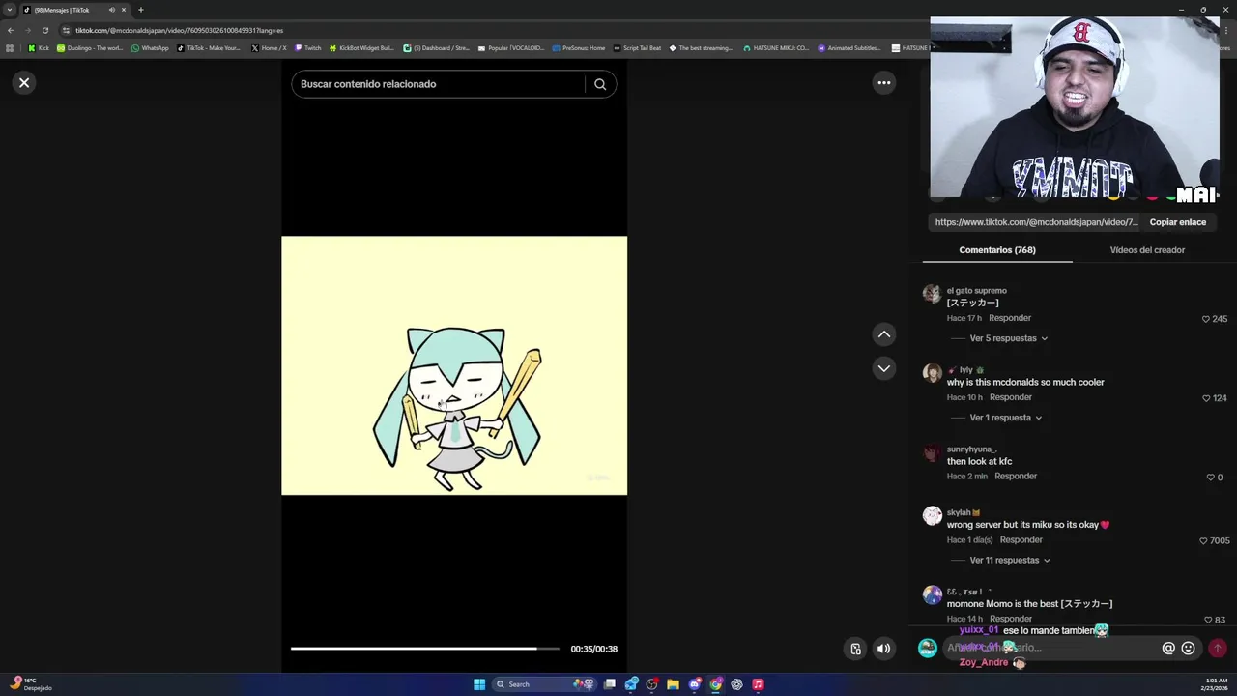Like the 'why is this mcdonalds' comment heart
Screen dimensions: 1237x696
(x=1205, y=398)
